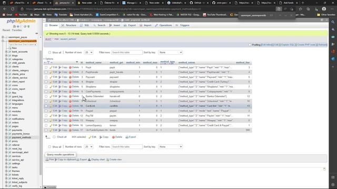Viewport: 337px width, 189px height.
Task: Expand the settings table node
Action: [x=6, y=163]
